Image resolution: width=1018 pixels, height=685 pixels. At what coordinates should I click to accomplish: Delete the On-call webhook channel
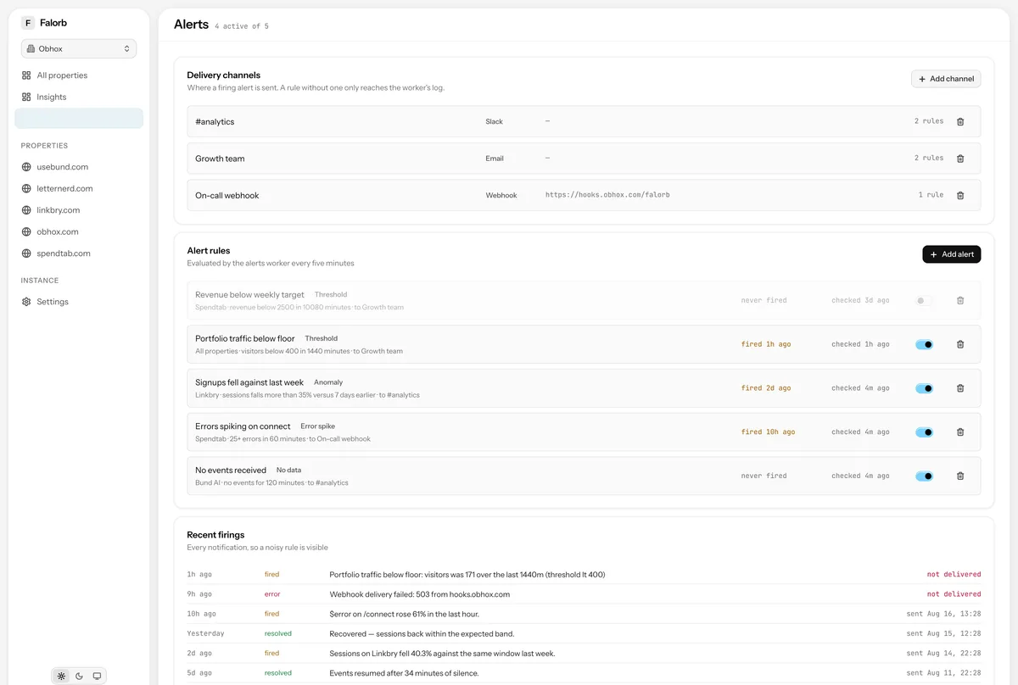tap(960, 195)
